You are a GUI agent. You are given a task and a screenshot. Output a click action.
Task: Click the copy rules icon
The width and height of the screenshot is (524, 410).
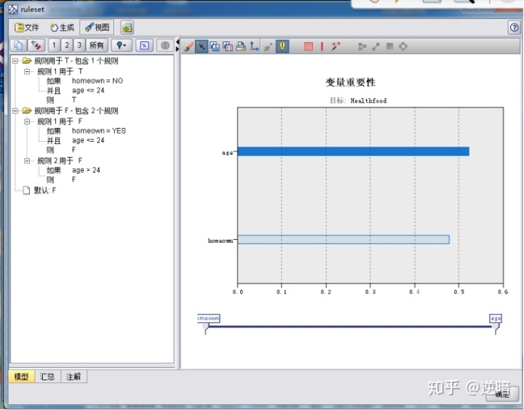18,45
